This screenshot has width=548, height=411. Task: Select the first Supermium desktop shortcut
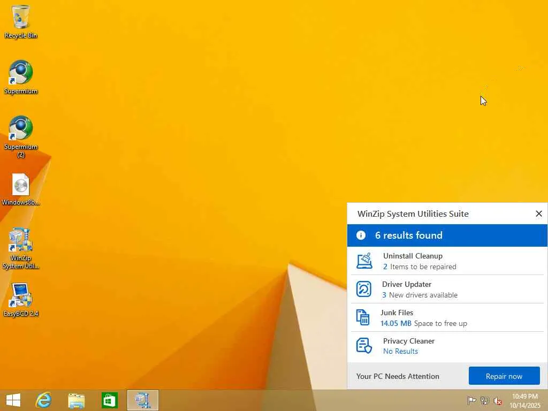(x=21, y=77)
